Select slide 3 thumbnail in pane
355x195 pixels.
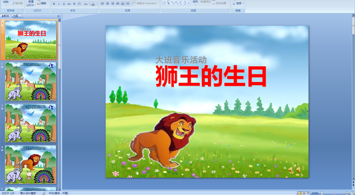coord(31,123)
